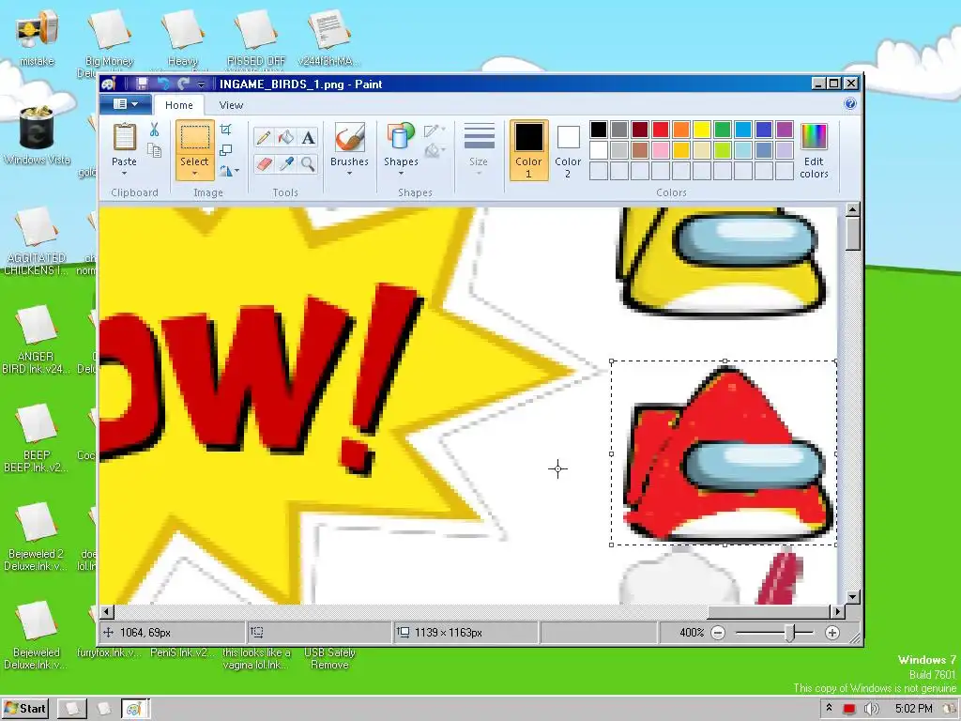Screen dimensions: 961x721
Task: Click the clock showing 5:02 PM
Action: (x=913, y=709)
